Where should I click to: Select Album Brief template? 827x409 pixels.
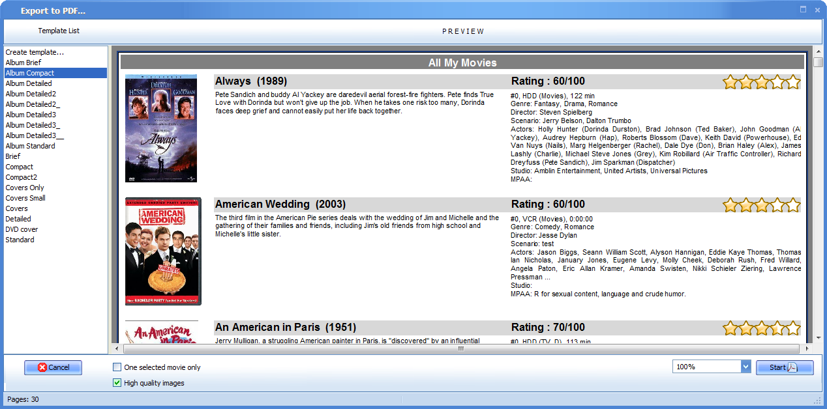[55, 63]
